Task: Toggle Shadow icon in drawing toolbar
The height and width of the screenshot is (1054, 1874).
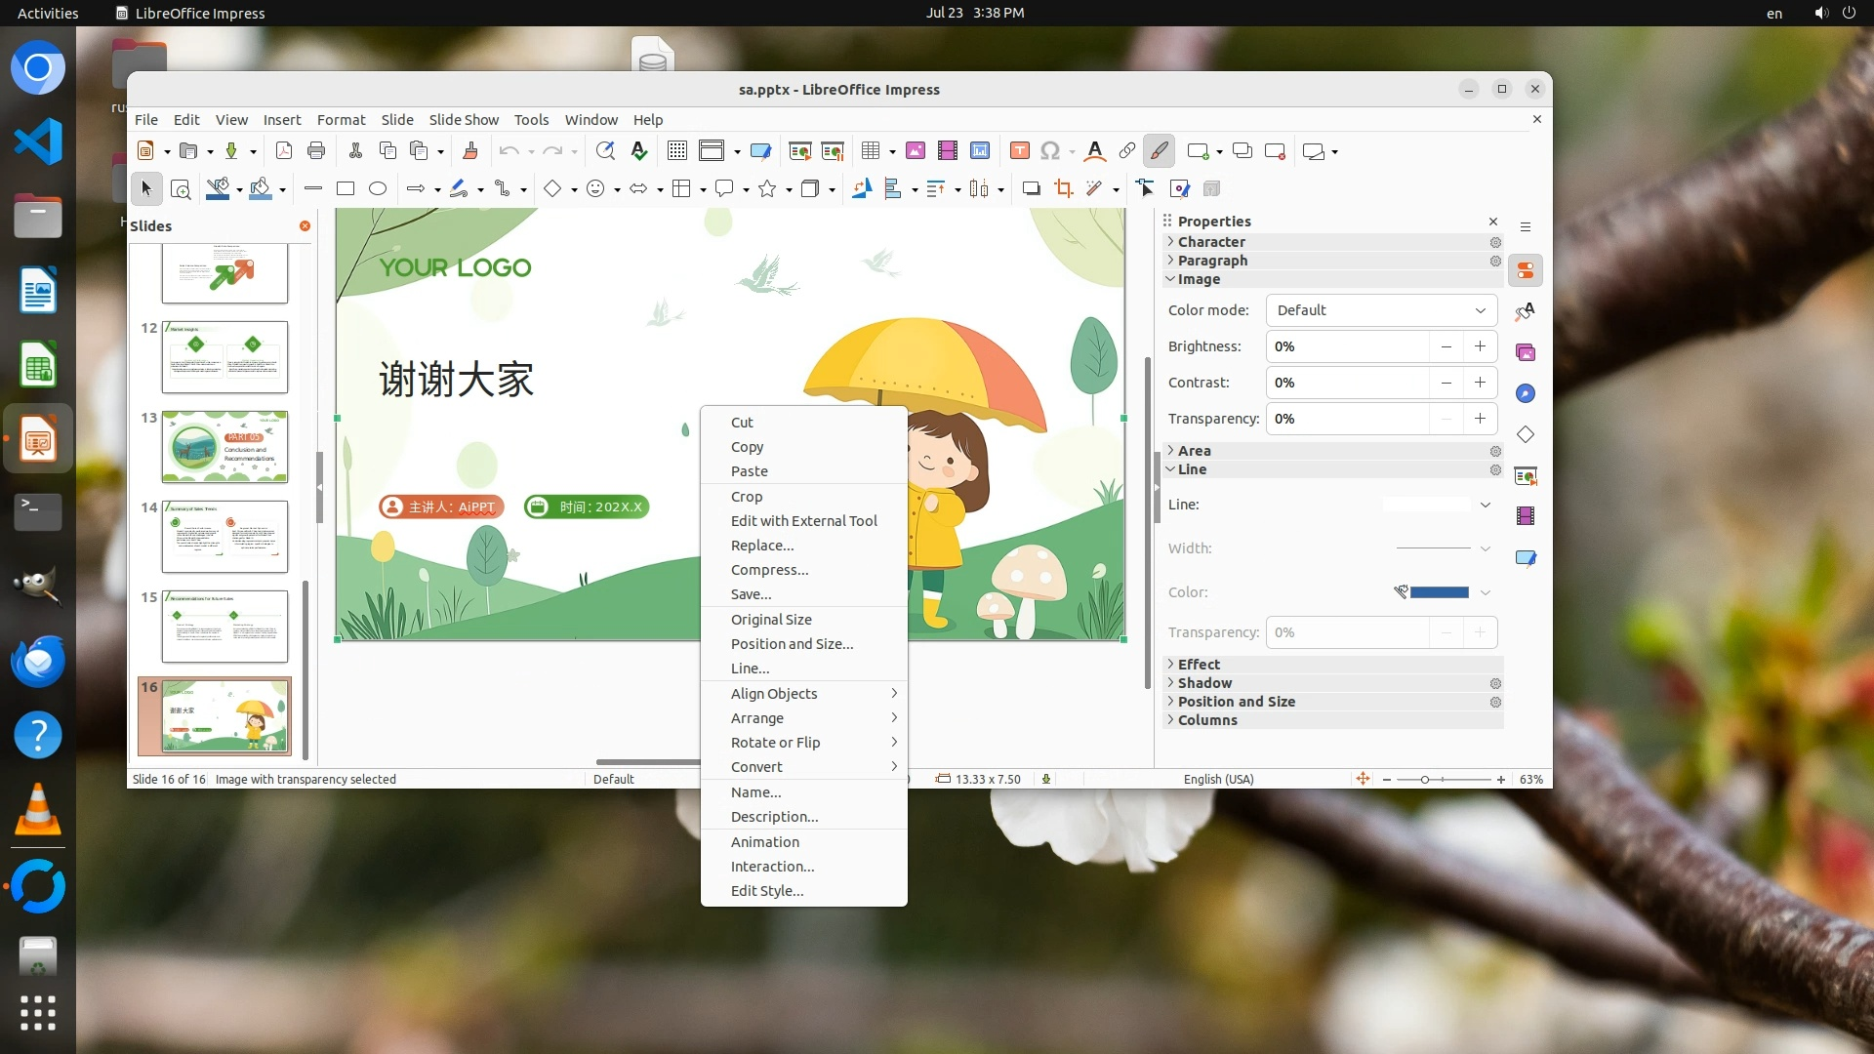Action: coord(1031,189)
